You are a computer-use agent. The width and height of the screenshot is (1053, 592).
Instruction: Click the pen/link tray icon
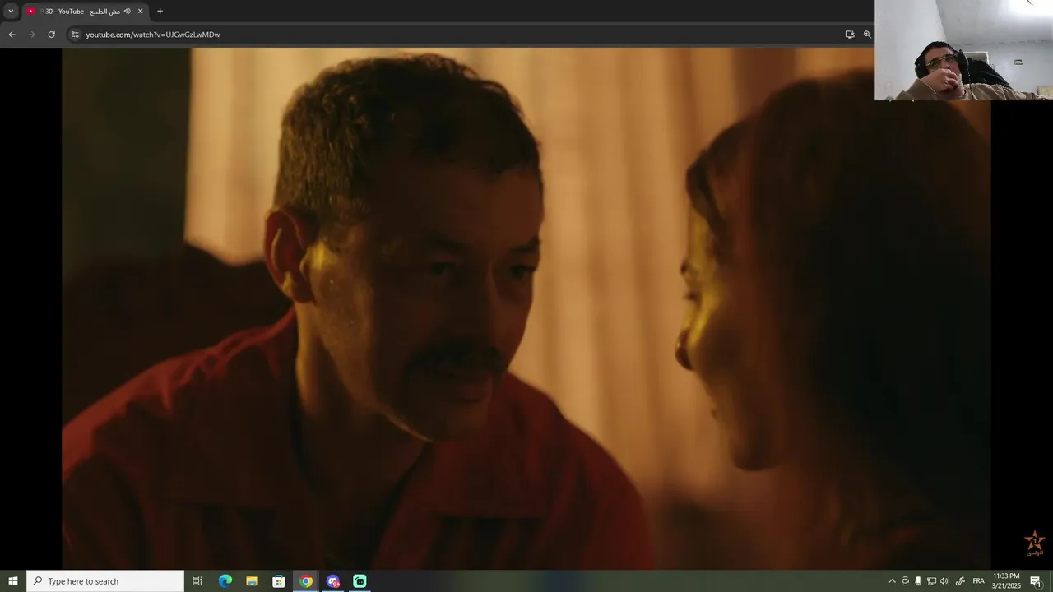click(960, 581)
